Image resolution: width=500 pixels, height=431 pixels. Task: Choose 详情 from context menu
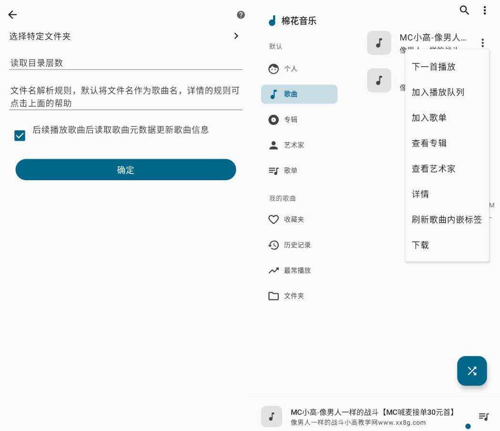447,194
